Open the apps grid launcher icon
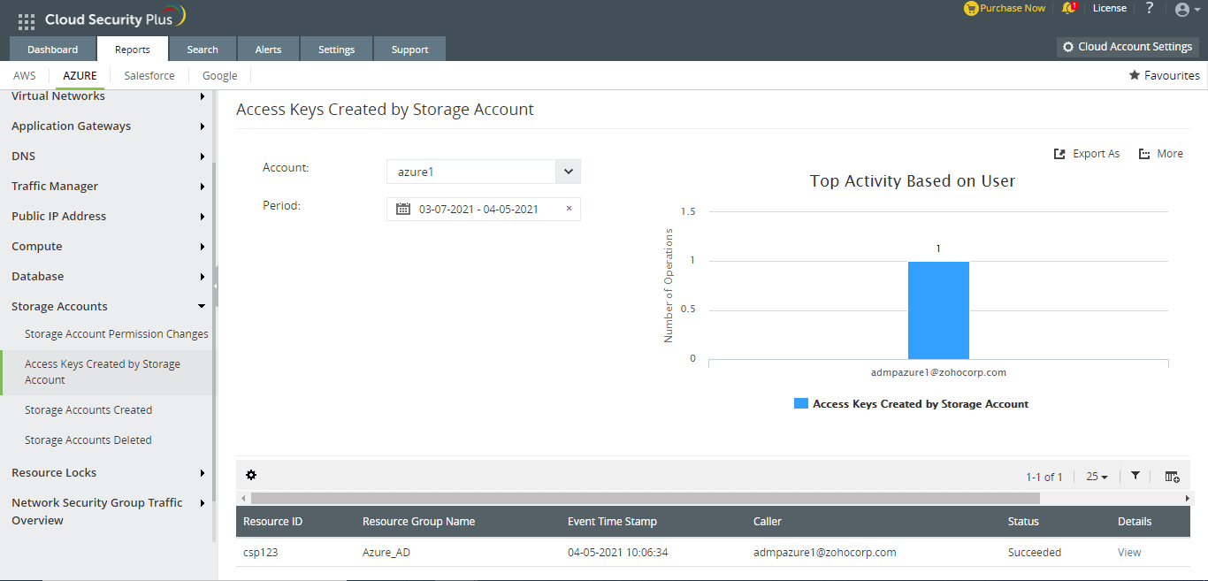The width and height of the screenshot is (1208, 581). click(27, 22)
